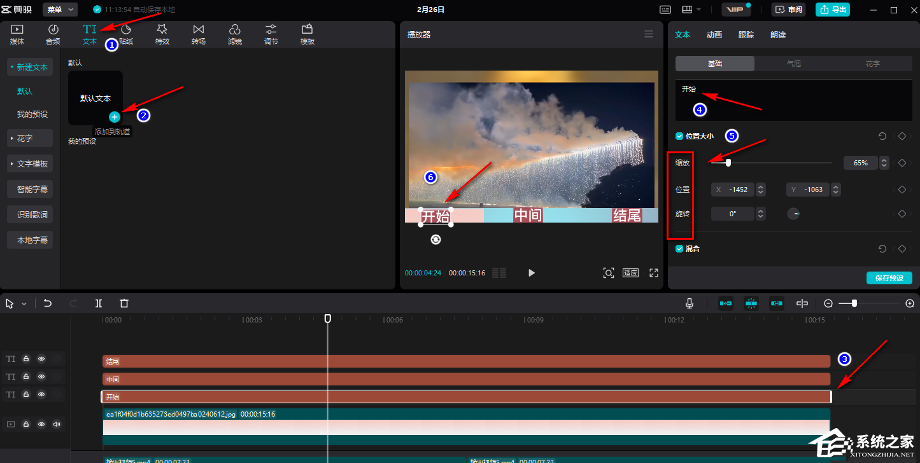Expand the 文字模板 category
Screen dimensions: 920x463
click(29, 164)
